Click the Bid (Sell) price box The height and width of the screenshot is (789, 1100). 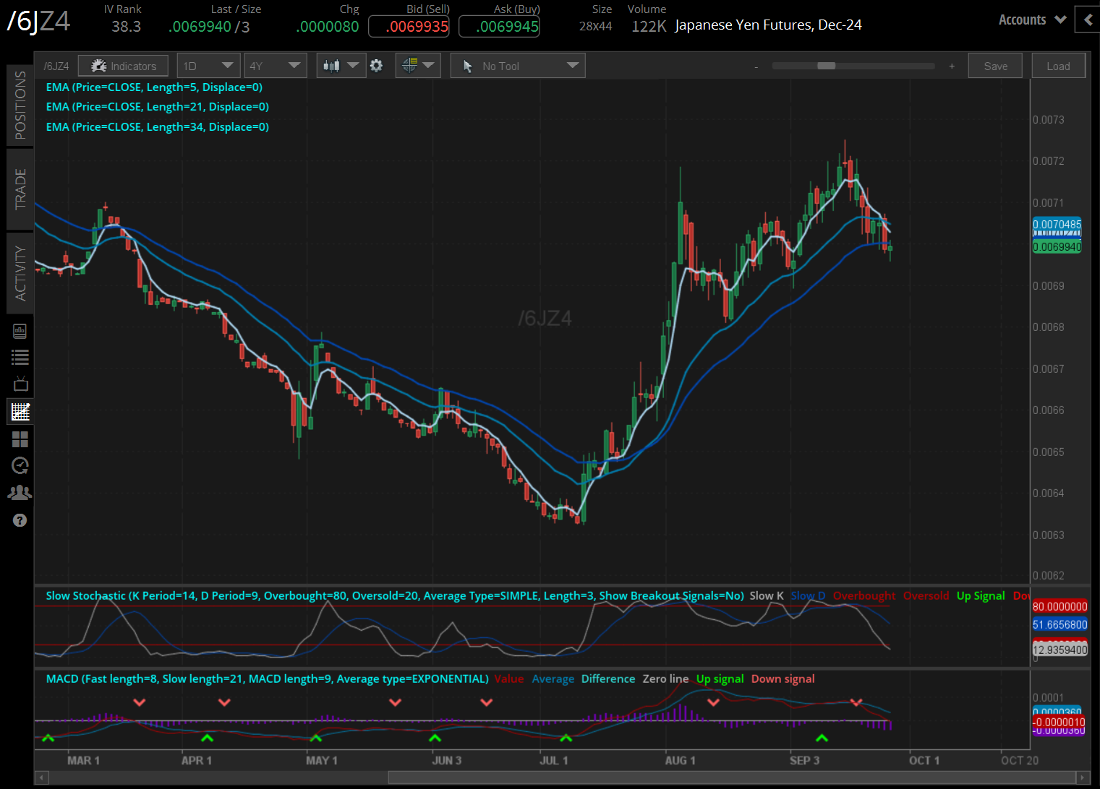409,27
